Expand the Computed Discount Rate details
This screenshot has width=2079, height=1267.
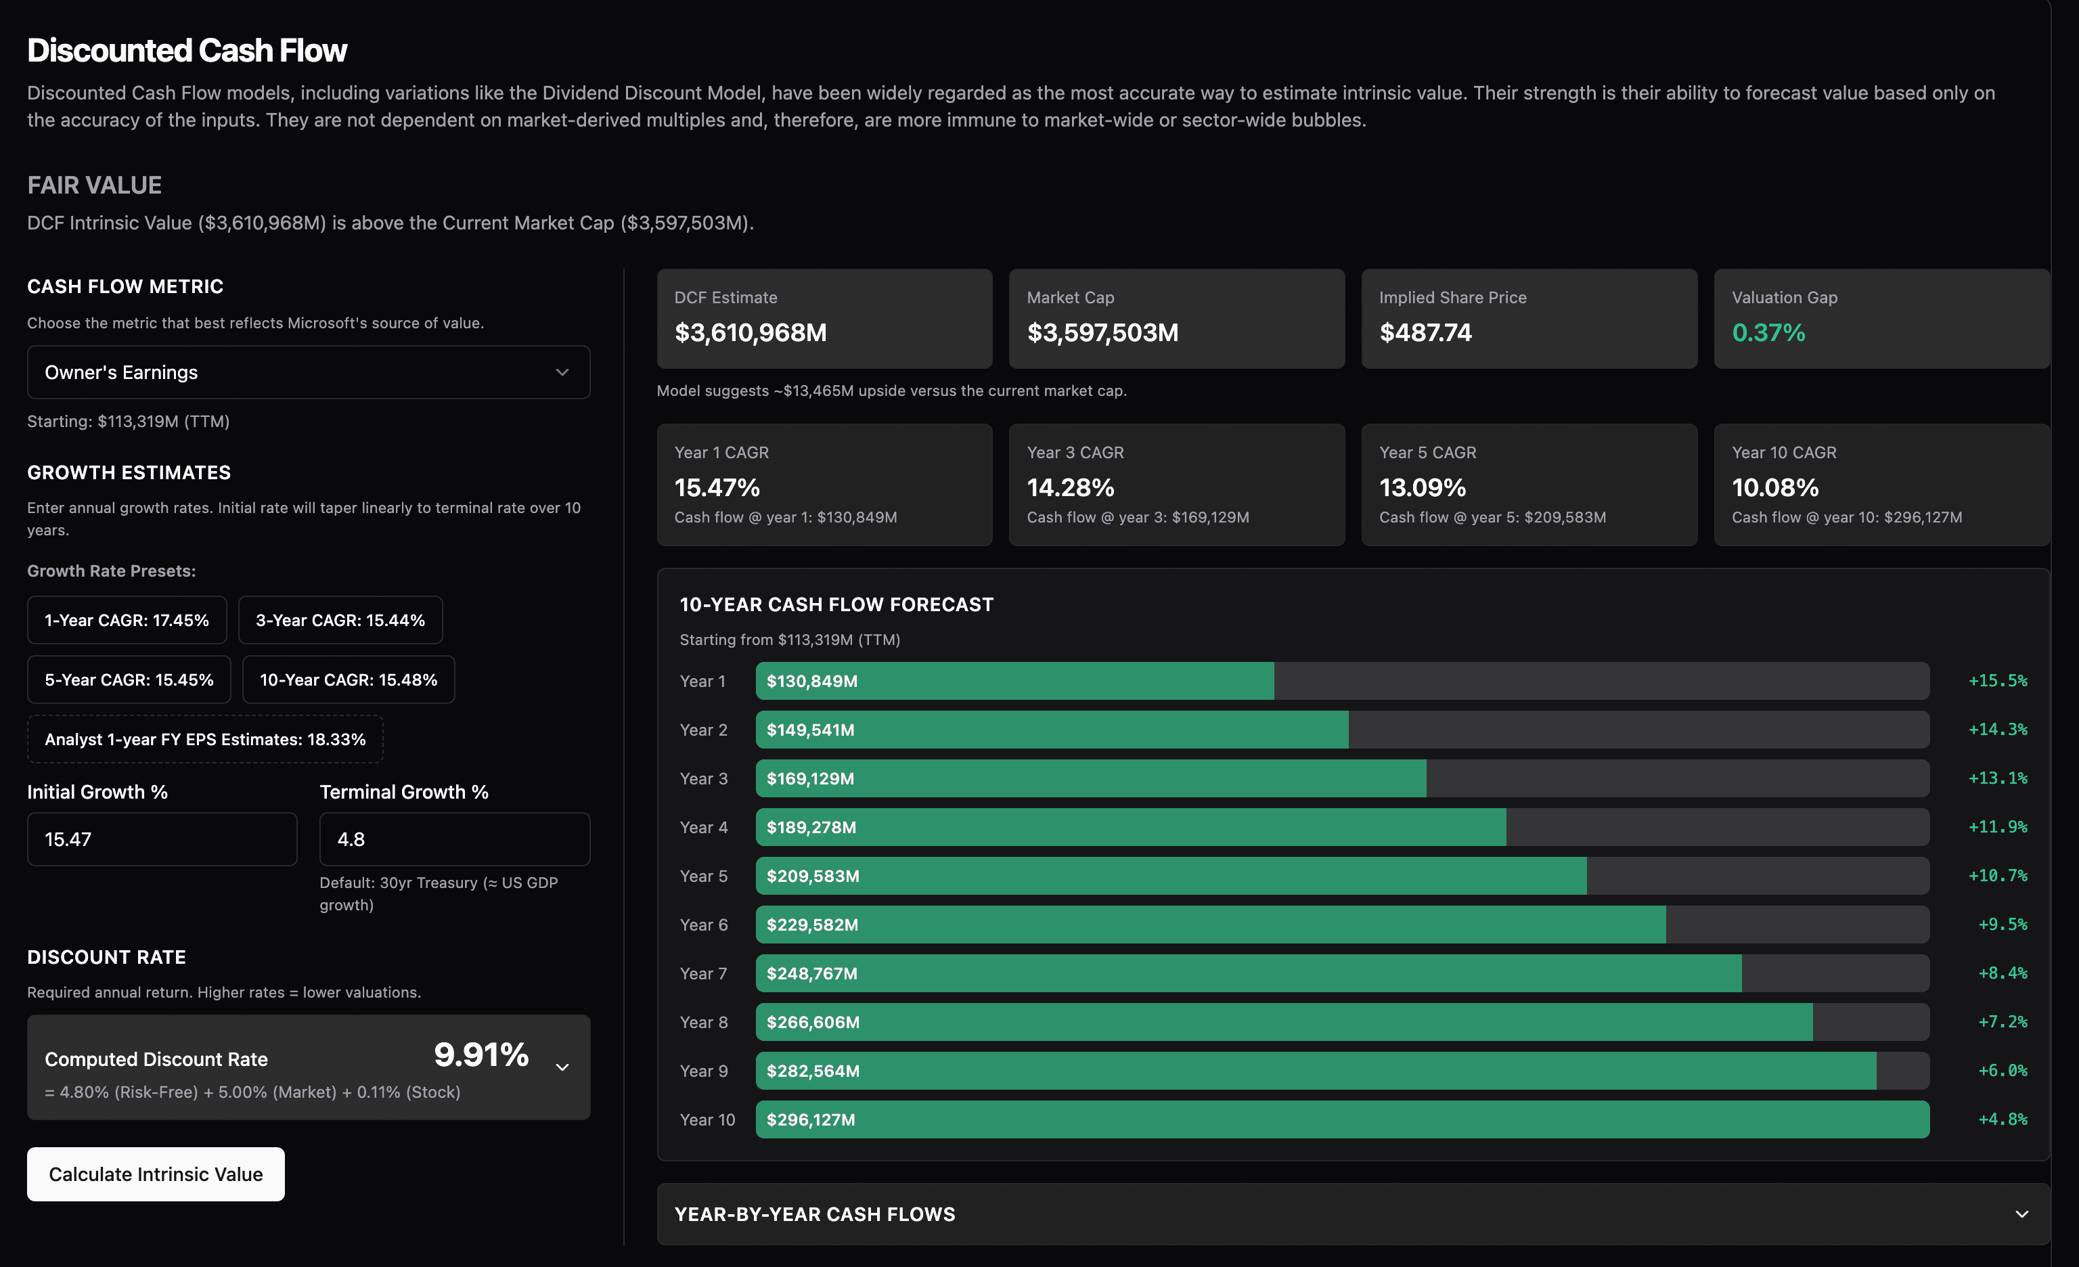click(x=562, y=1066)
